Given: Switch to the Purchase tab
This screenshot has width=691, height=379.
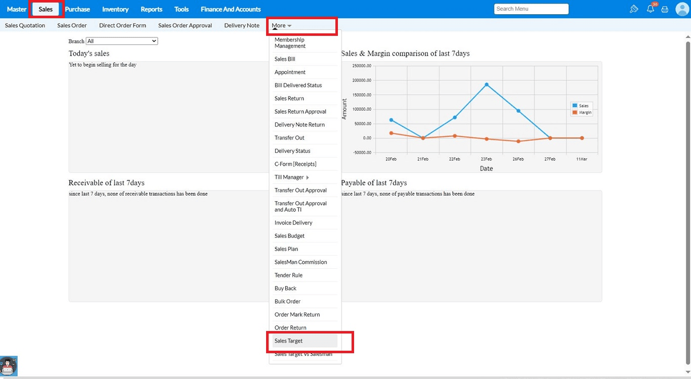Looking at the screenshot, I should click(x=77, y=9).
